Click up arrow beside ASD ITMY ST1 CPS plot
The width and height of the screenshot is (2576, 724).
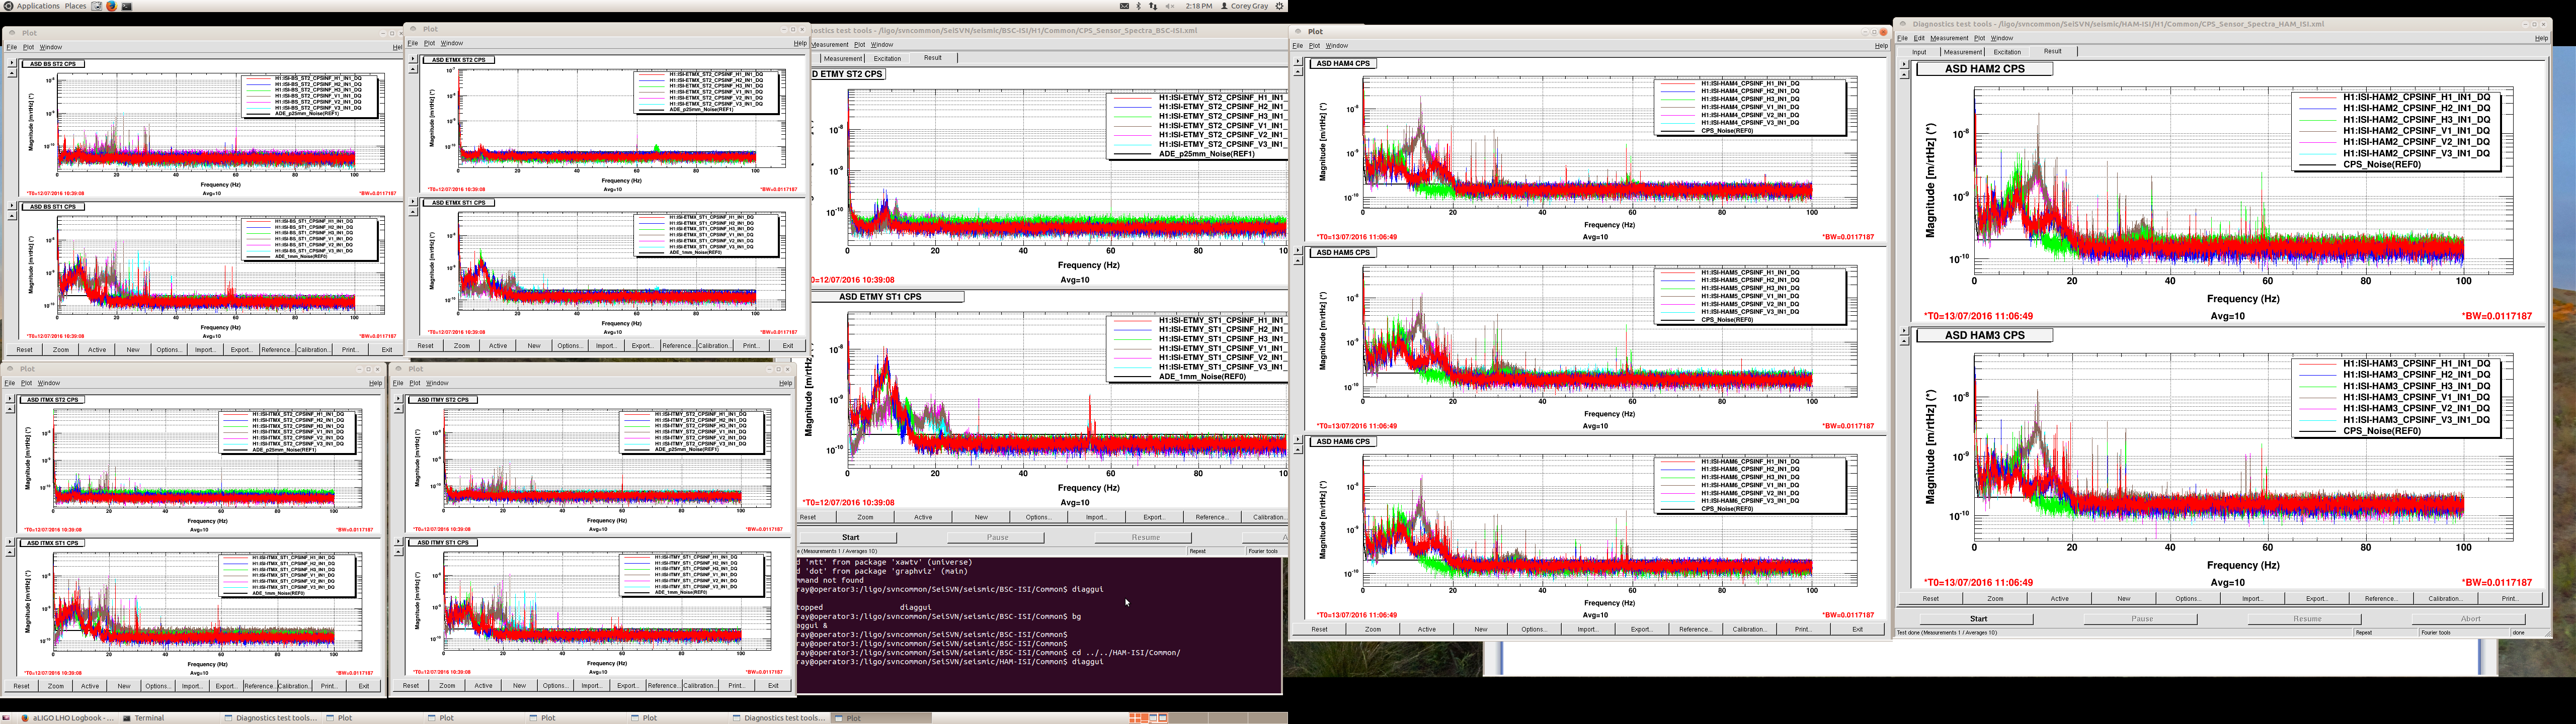pos(399,552)
